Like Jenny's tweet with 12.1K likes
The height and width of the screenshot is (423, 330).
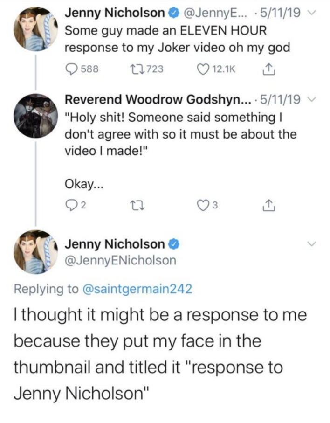click(204, 69)
